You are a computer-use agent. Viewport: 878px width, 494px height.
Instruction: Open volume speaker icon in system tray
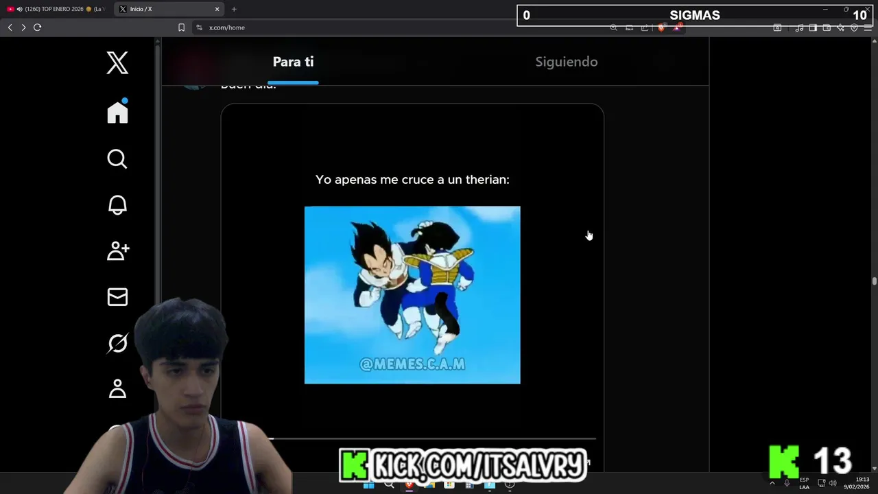click(x=833, y=483)
